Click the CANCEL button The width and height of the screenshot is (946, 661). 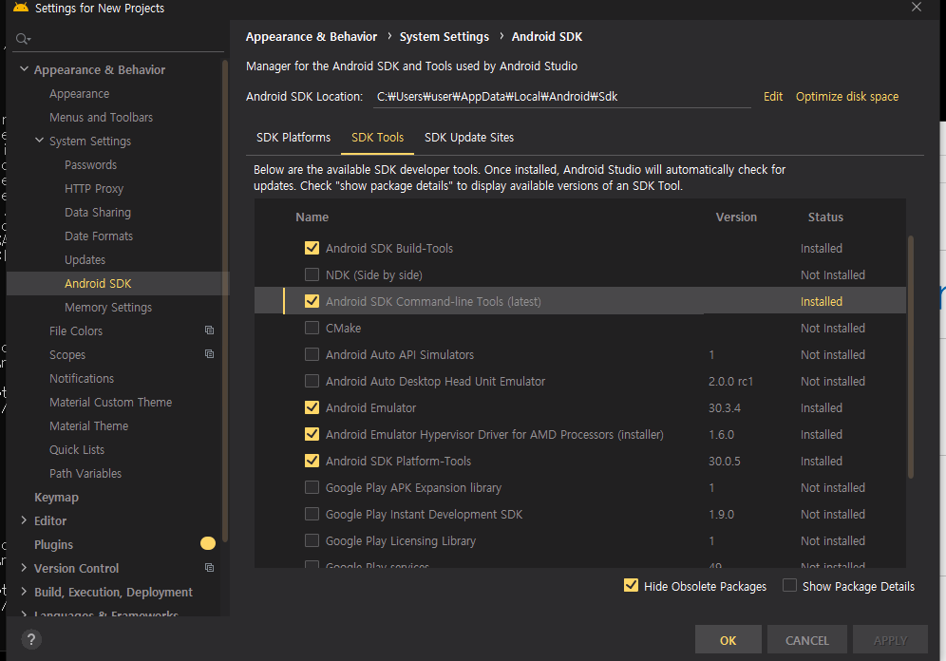point(807,640)
